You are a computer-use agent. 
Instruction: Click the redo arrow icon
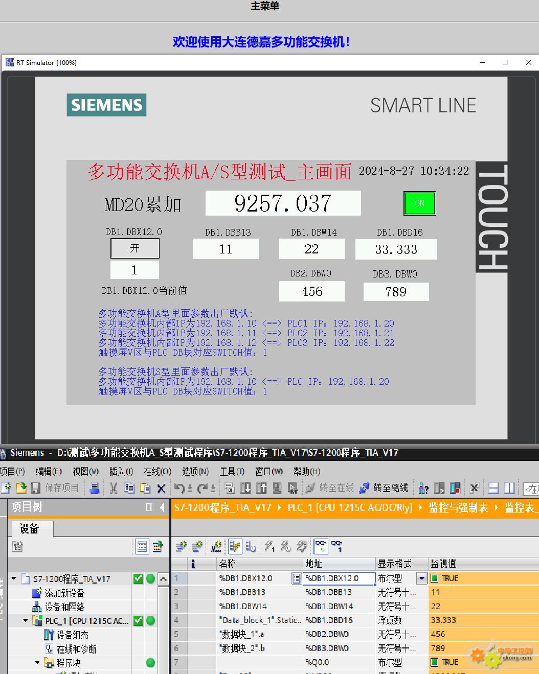click(x=203, y=488)
